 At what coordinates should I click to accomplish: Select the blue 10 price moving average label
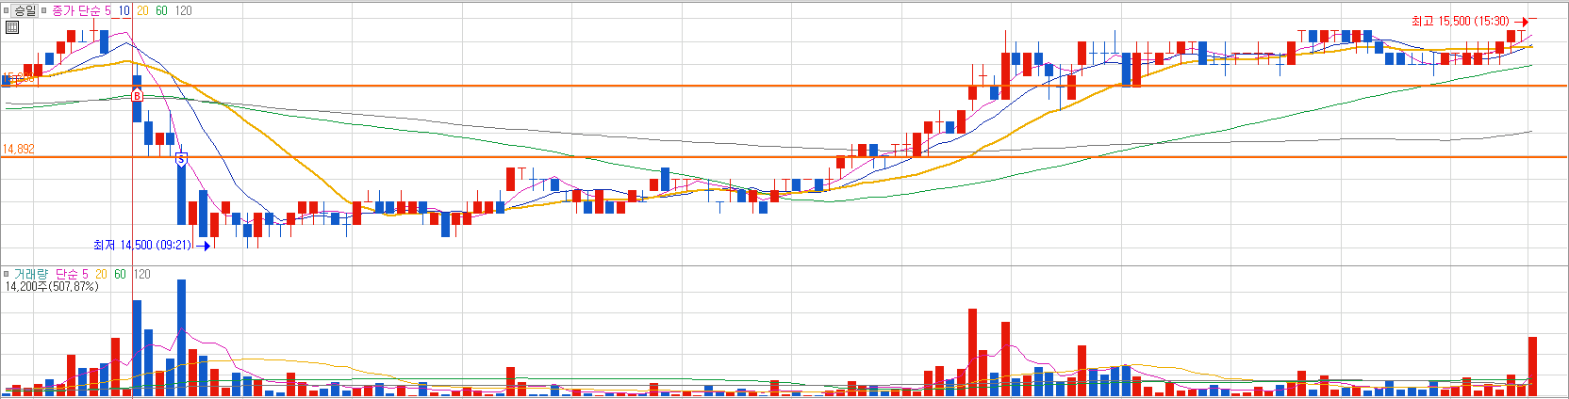[x=124, y=10]
